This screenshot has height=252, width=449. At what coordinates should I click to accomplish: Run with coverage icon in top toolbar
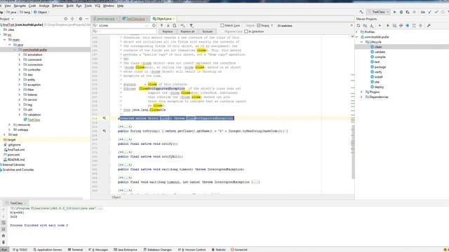pyautogui.click(x=408, y=12)
